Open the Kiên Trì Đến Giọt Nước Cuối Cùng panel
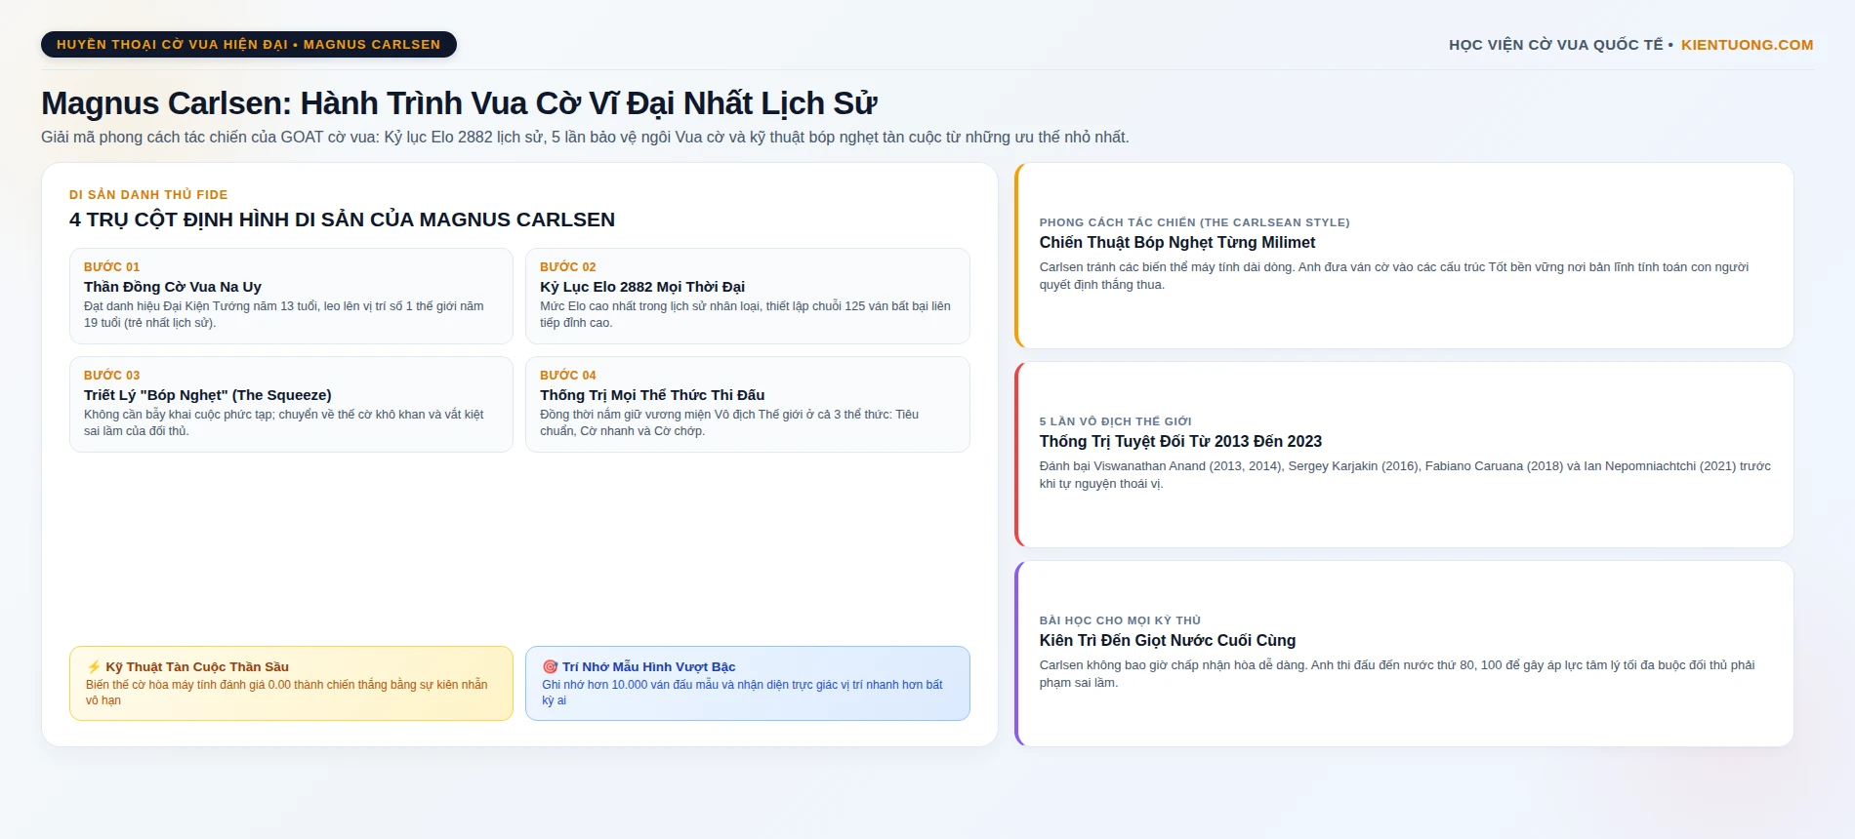This screenshot has height=839, width=1855. point(1404,654)
